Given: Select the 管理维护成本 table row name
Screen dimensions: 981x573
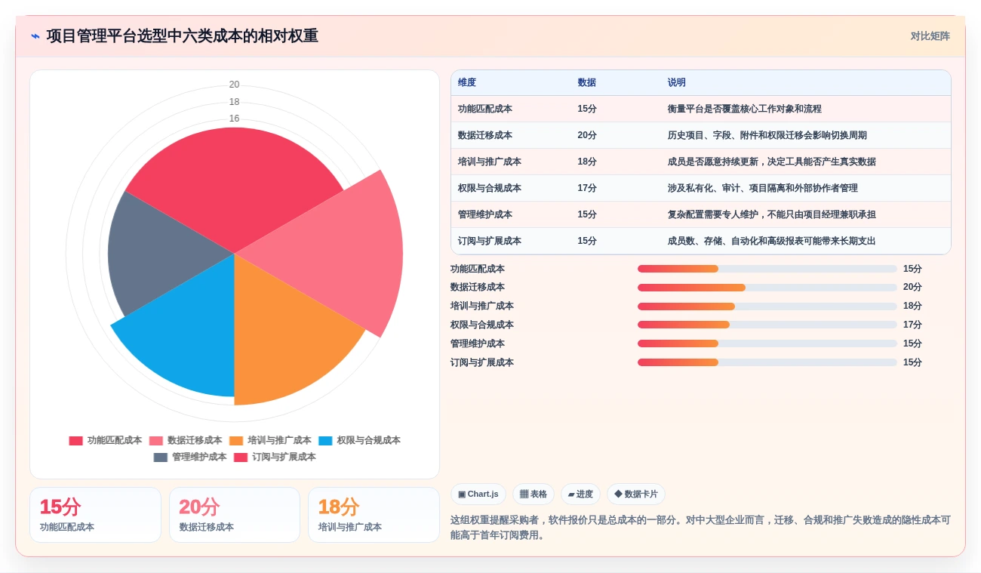Looking at the screenshot, I should pyautogui.click(x=485, y=215).
